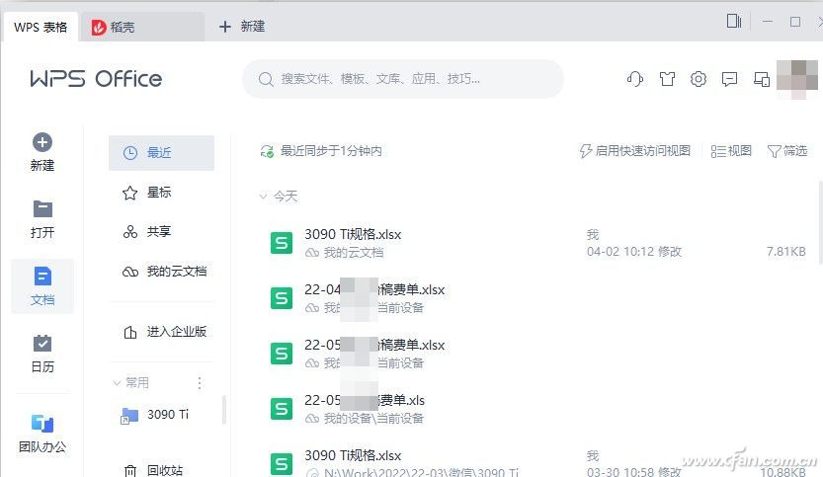Click the user avatar picture
Screen dimensions: 823x477
coord(796,80)
